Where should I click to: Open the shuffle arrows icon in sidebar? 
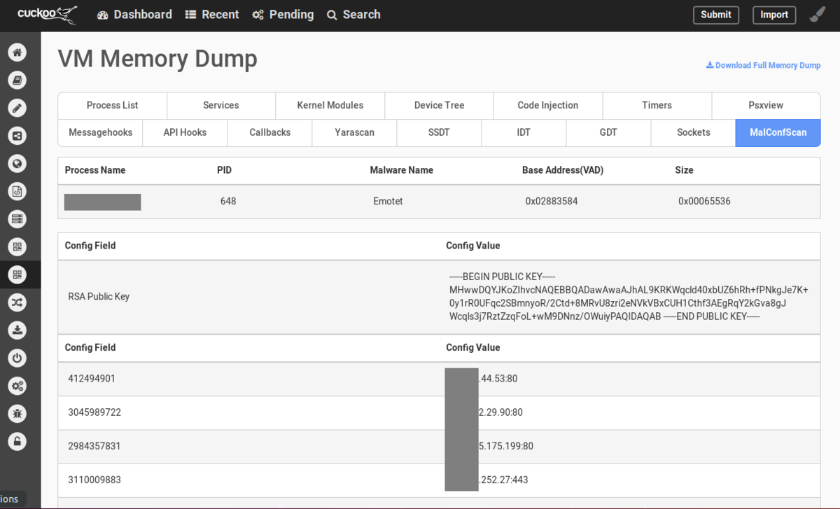[x=17, y=302]
